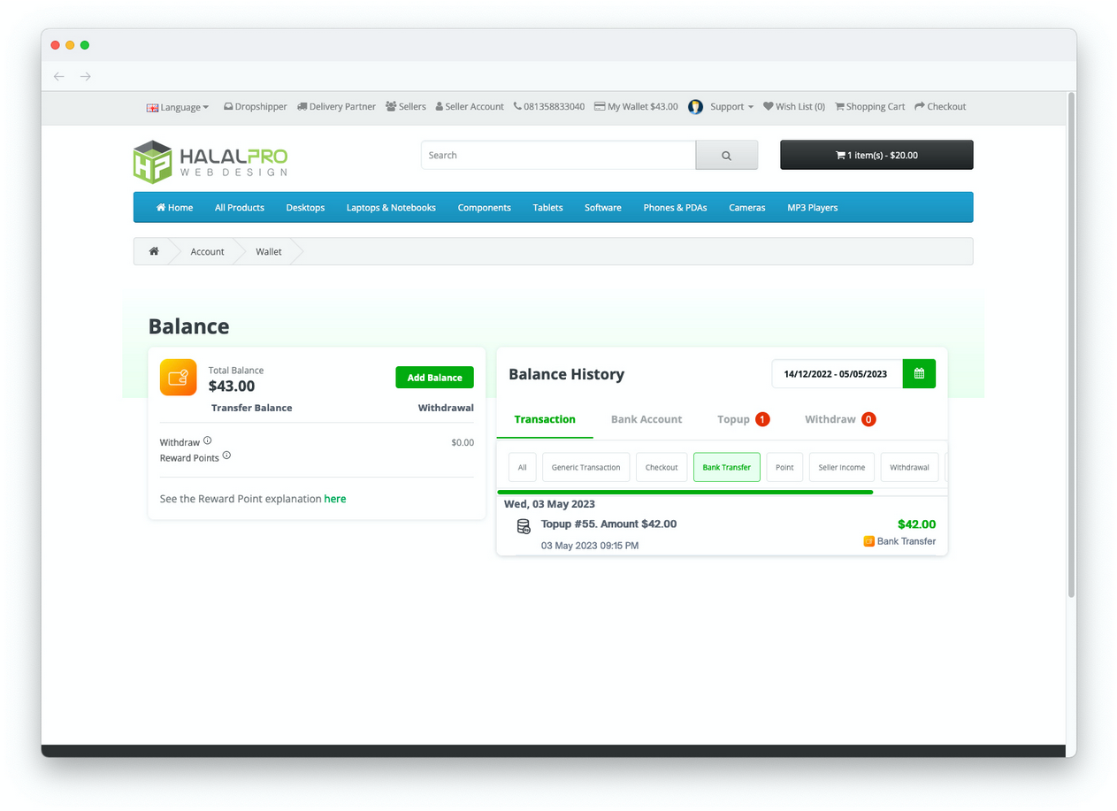Open the date range selector field
Viewport: 1117px width, 811px height.
pos(835,373)
